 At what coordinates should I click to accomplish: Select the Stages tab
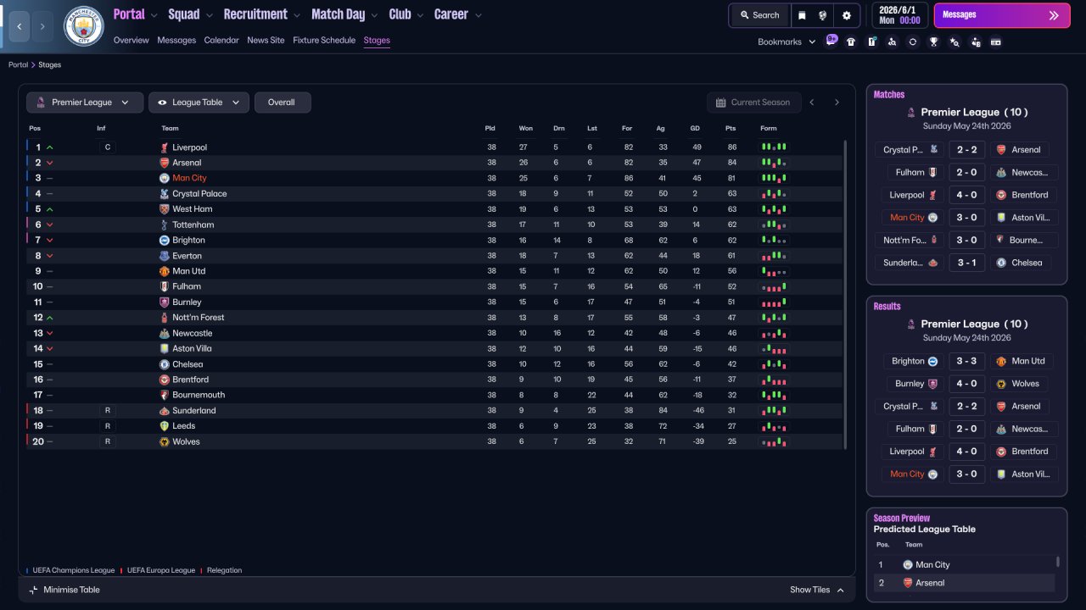click(377, 40)
